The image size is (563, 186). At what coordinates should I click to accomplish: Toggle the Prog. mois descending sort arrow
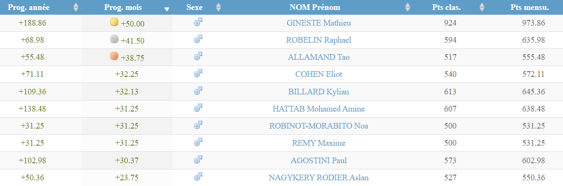point(167,9)
